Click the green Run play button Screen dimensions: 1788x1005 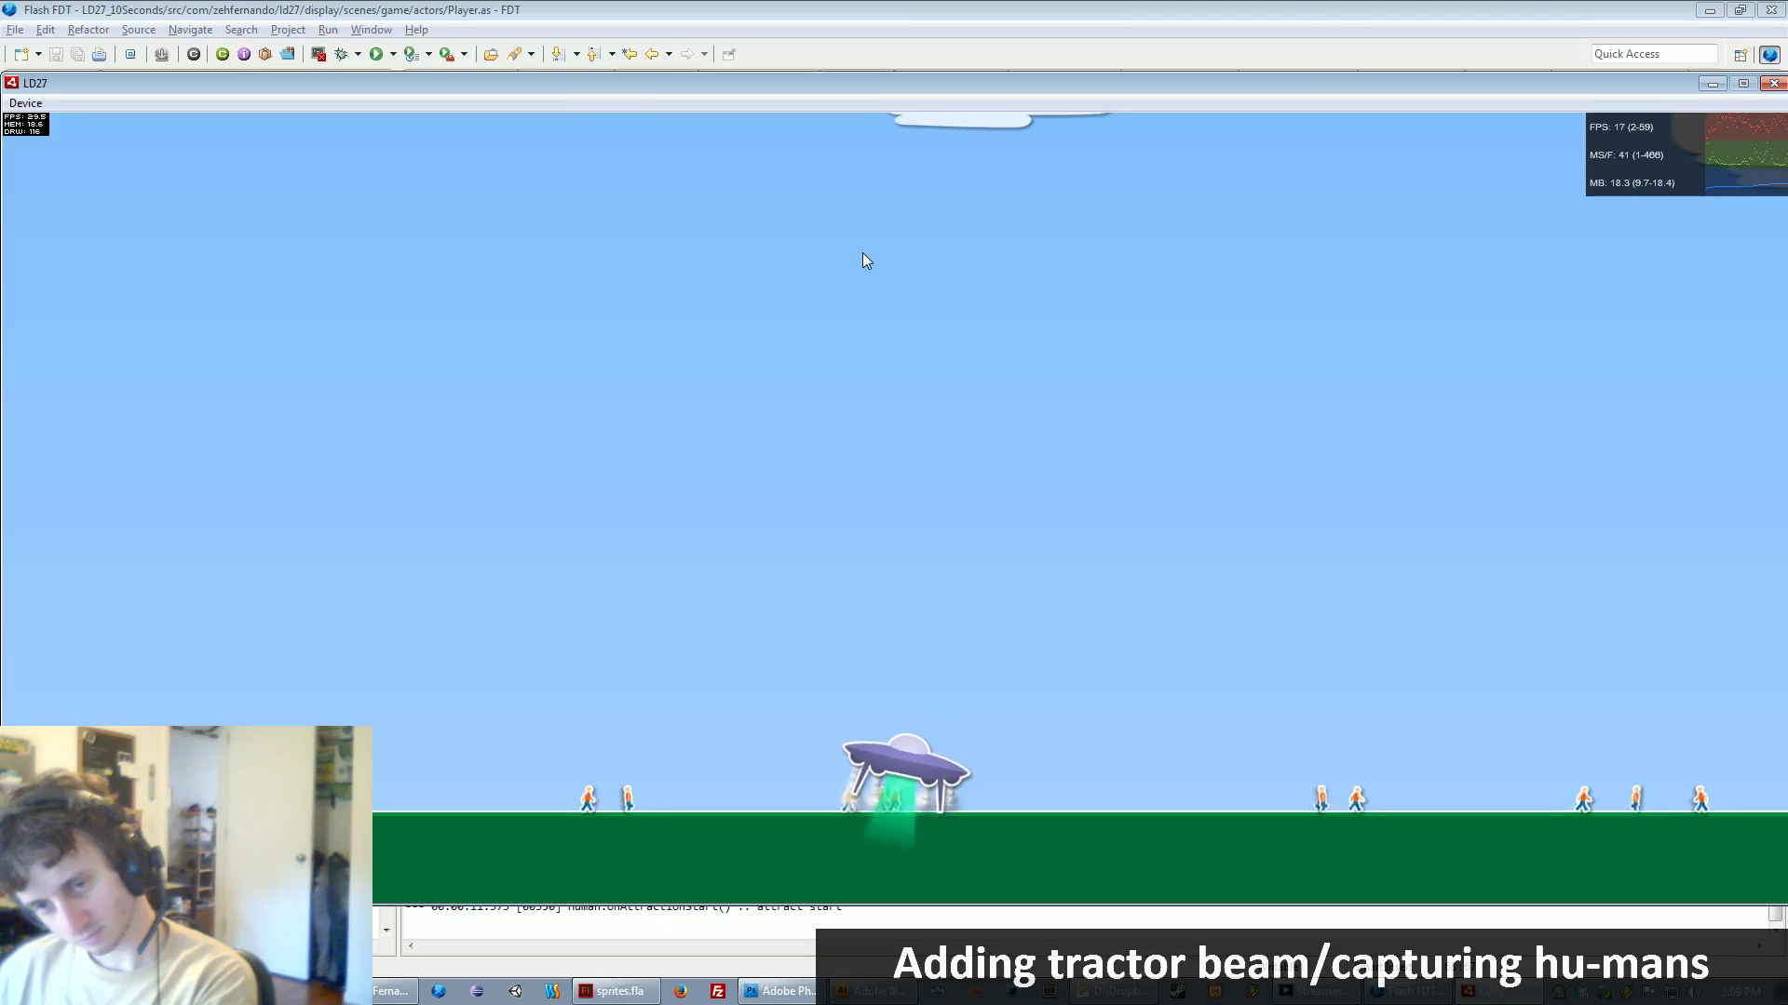[x=376, y=54]
